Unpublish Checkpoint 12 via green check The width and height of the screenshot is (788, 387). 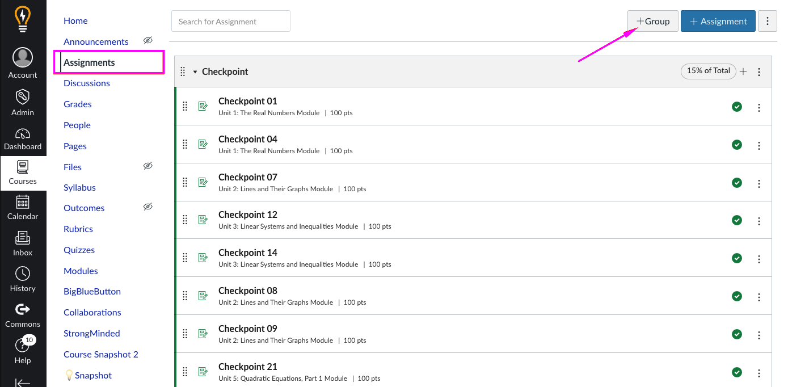pos(737,220)
